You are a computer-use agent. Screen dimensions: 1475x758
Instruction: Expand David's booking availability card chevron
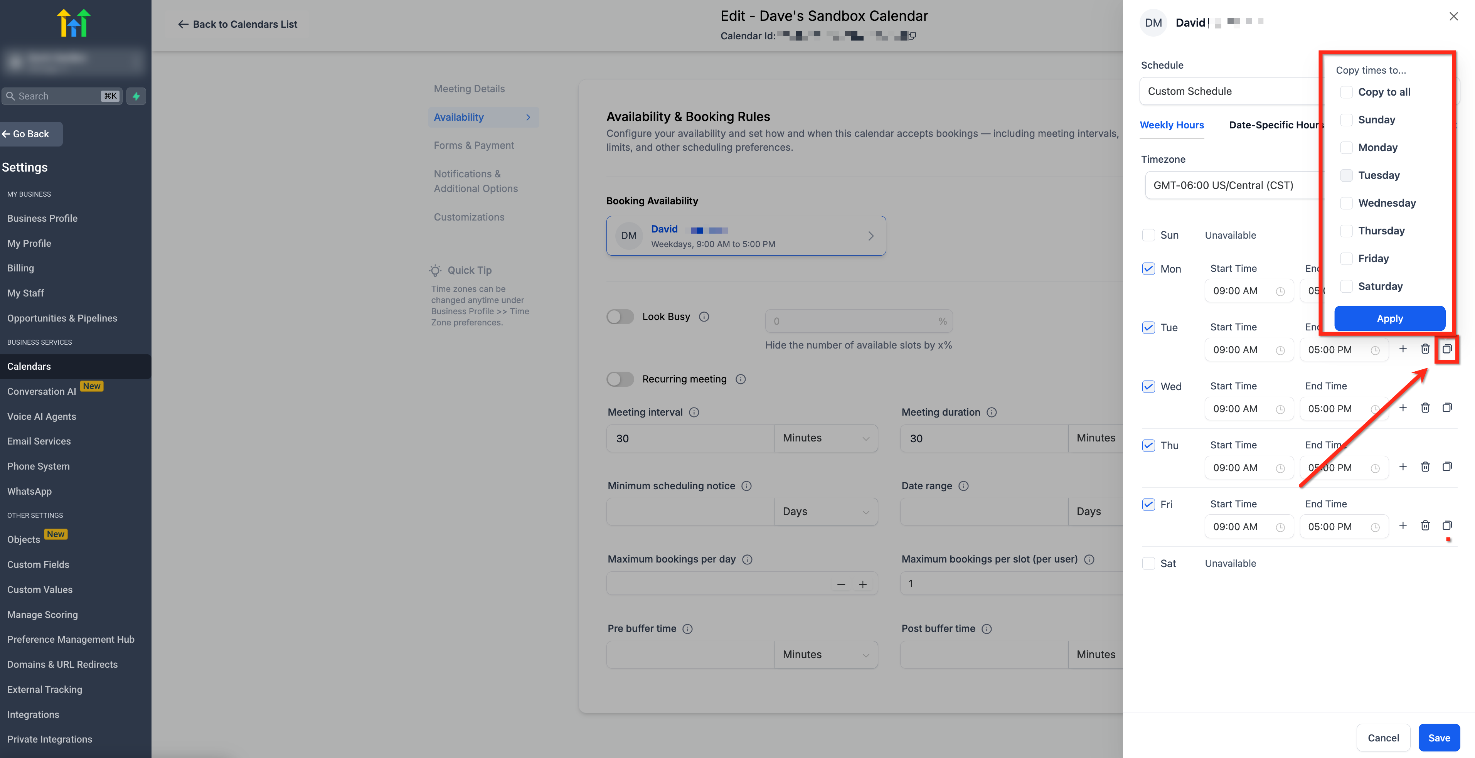click(x=871, y=236)
